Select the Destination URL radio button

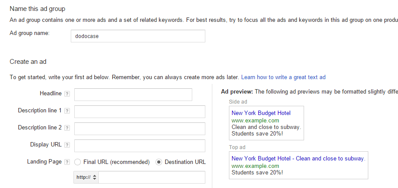159,162
